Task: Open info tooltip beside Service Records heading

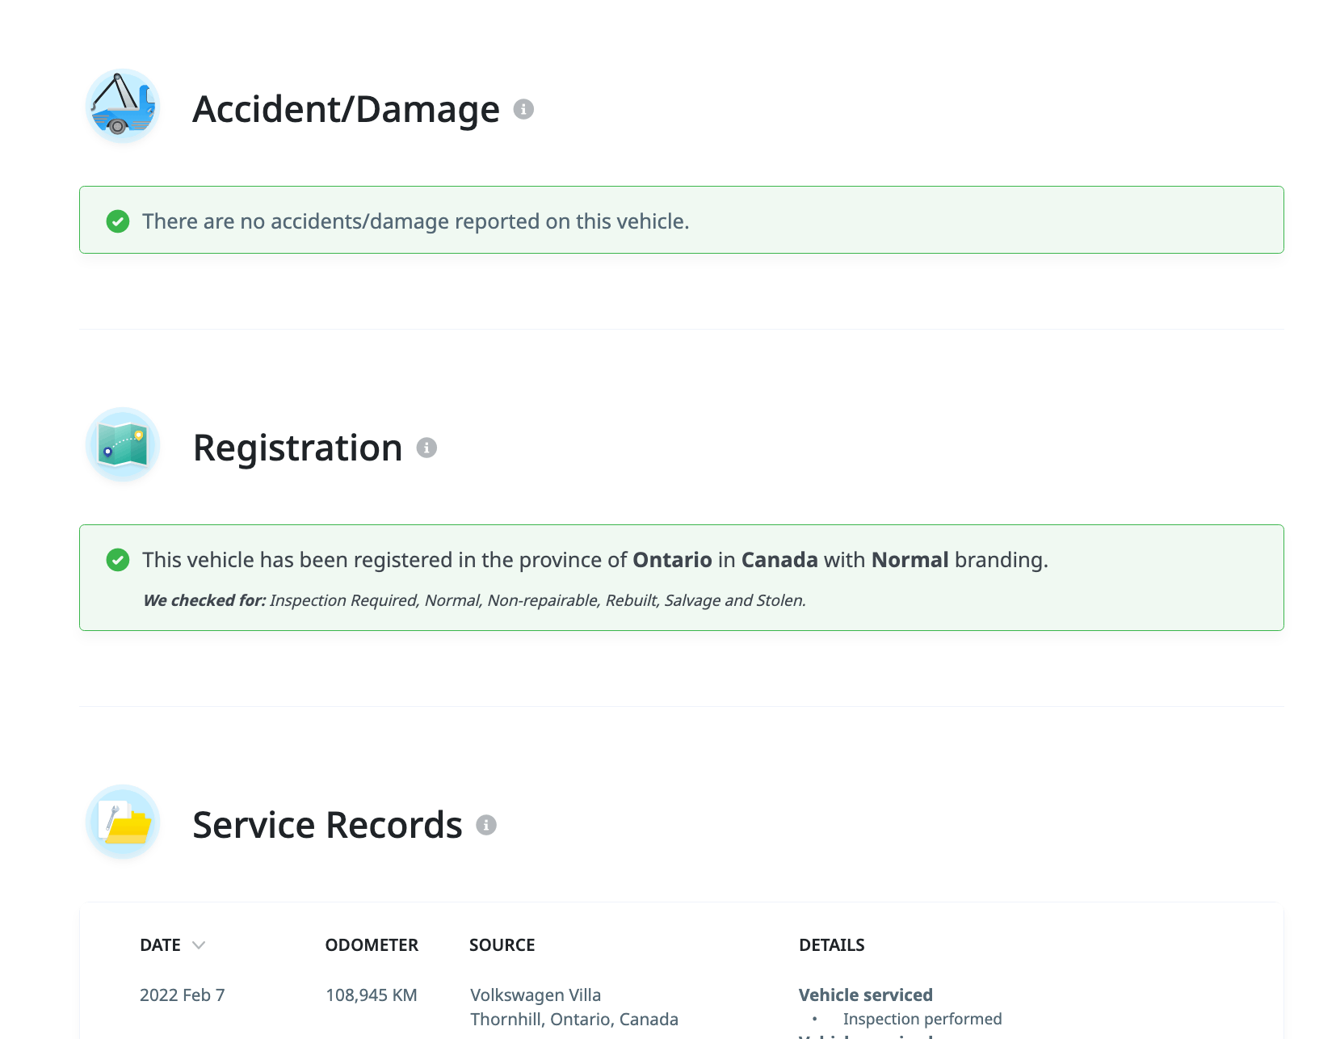Action: (x=486, y=825)
